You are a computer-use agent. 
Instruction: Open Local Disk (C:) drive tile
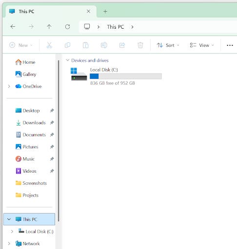tap(116, 76)
